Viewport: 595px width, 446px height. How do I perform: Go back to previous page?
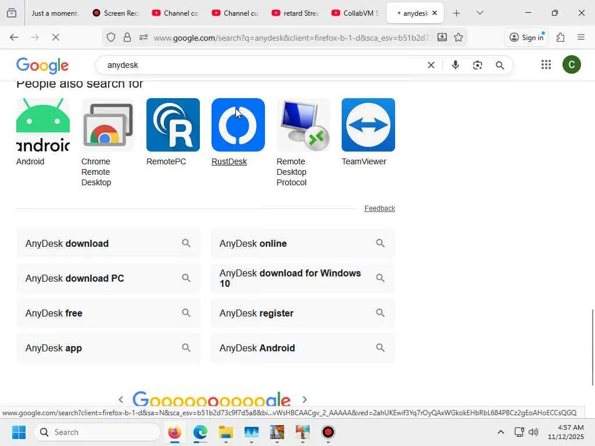pyautogui.click(x=14, y=37)
